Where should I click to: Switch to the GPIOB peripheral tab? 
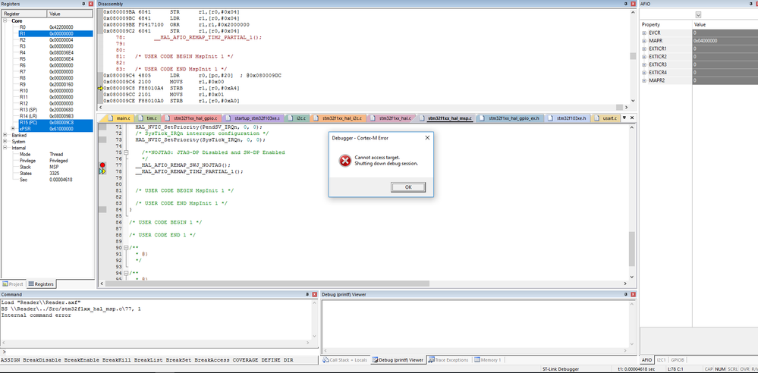(x=678, y=360)
